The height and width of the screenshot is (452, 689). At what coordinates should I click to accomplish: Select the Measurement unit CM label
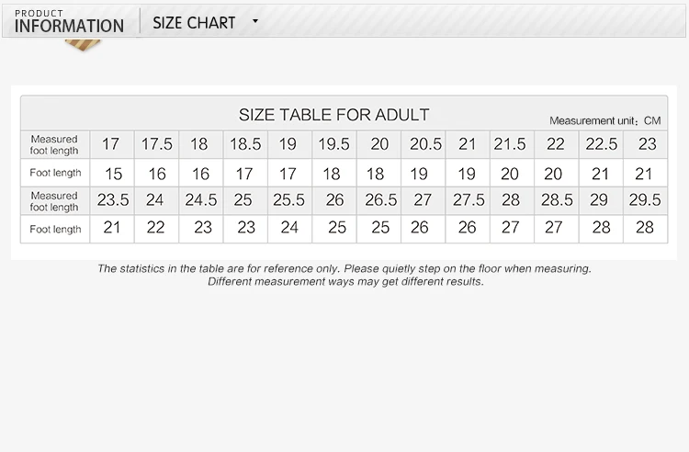point(604,120)
